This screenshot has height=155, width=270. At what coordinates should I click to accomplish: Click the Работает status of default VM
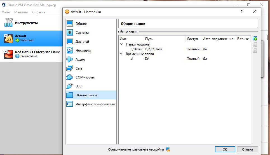(27, 40)
